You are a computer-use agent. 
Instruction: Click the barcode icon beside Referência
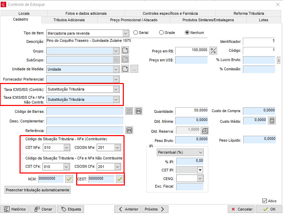point(129,130)
